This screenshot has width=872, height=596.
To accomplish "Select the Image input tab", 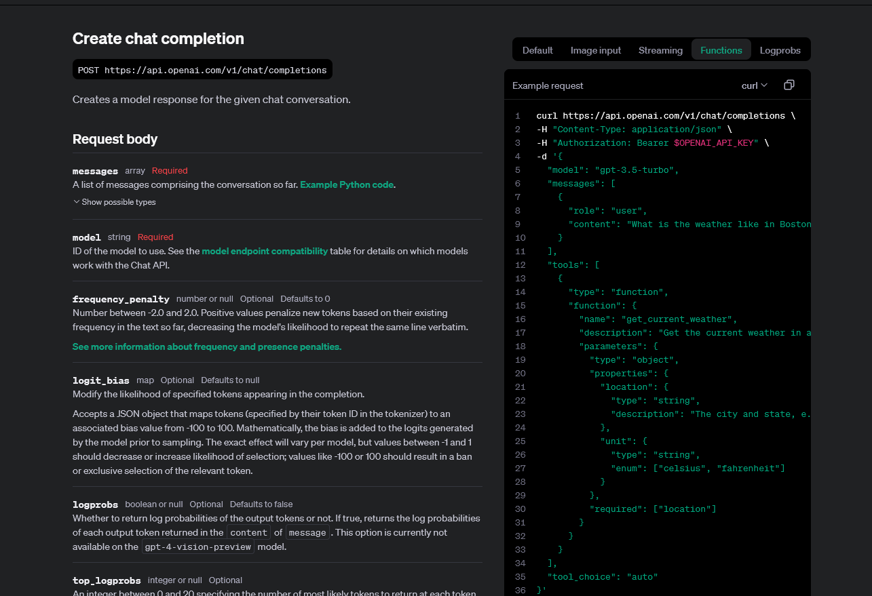I will coord(596,49).
